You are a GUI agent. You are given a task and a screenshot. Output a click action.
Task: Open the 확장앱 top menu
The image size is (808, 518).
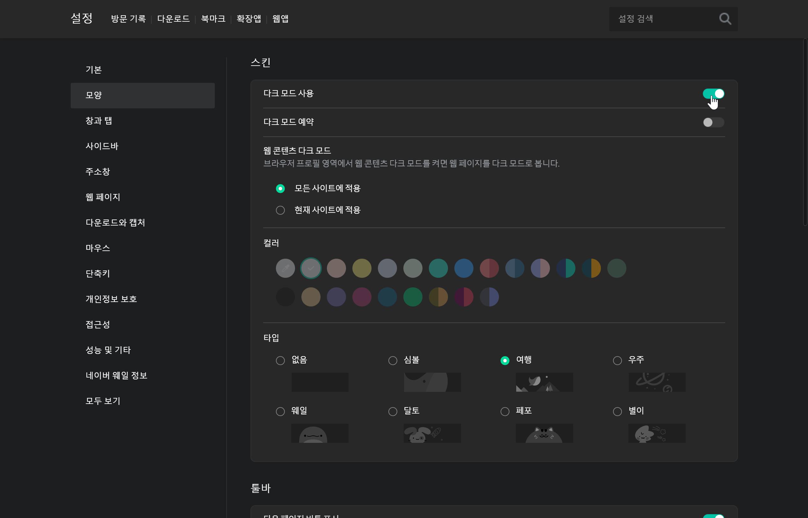pos(249,19)
